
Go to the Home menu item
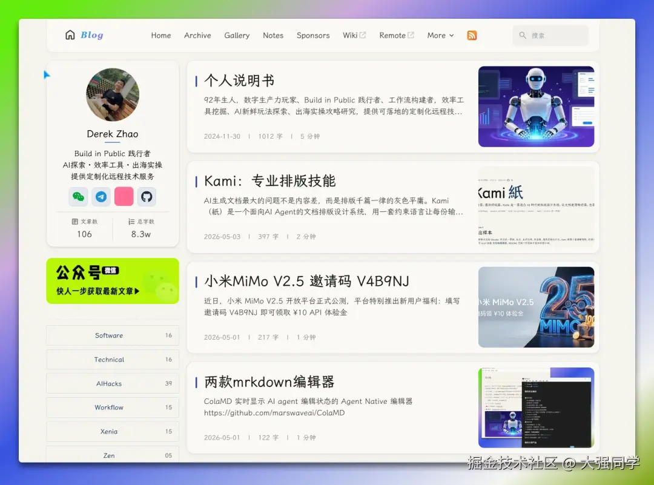[161, 36]
